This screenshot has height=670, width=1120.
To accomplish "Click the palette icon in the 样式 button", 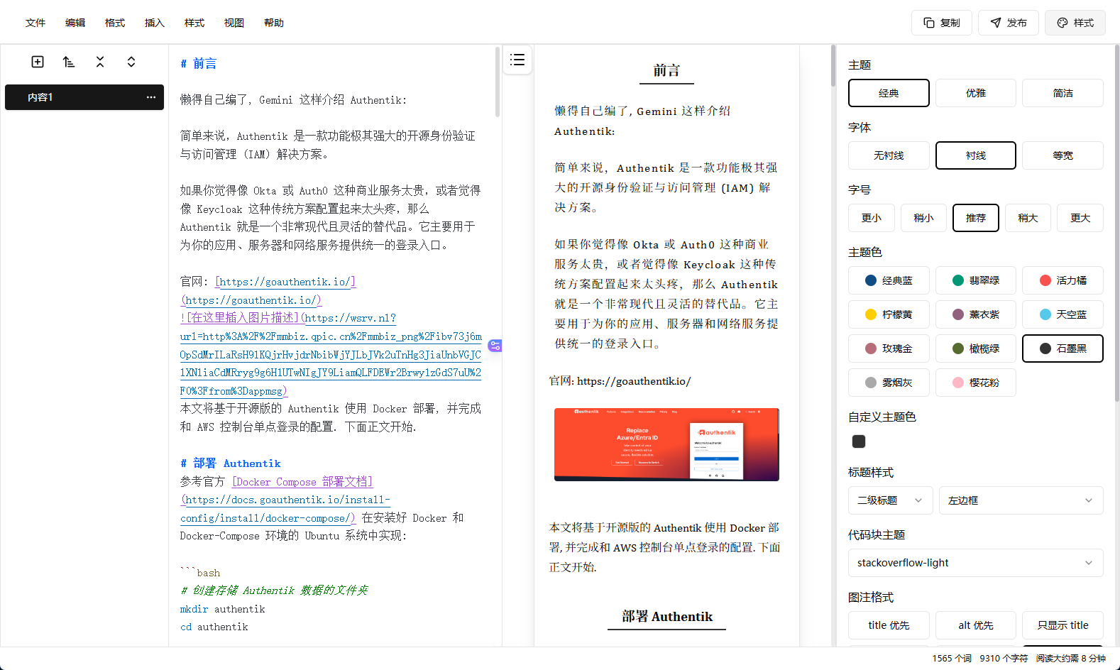I will pos(1062,23).
